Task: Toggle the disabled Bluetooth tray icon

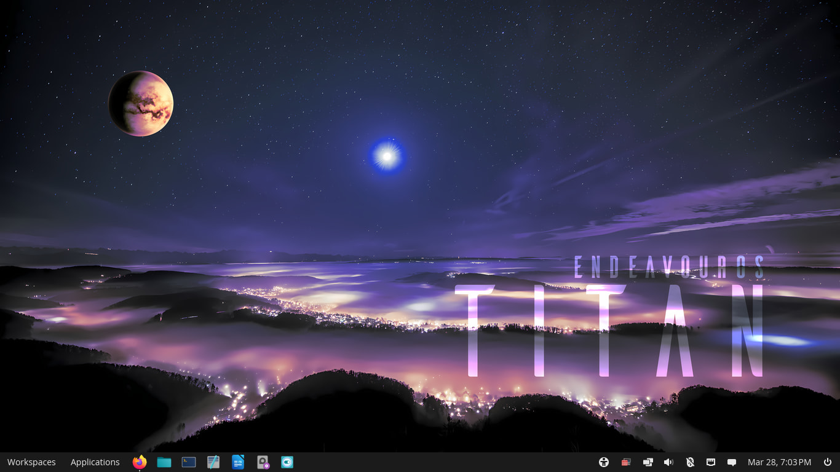Action: pos(690,462)
